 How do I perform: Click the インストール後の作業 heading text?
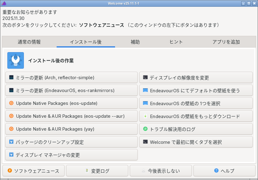(51, 61)
